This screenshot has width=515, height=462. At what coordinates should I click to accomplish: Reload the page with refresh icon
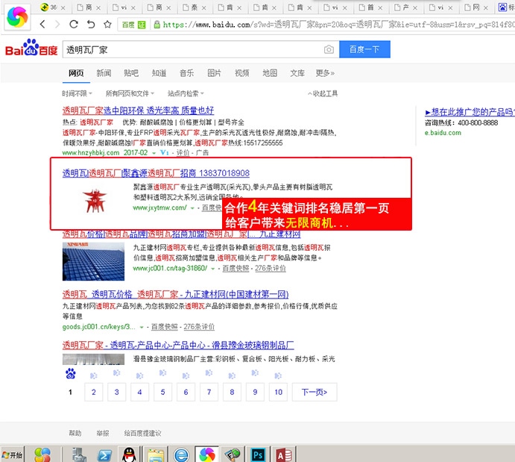74,24
